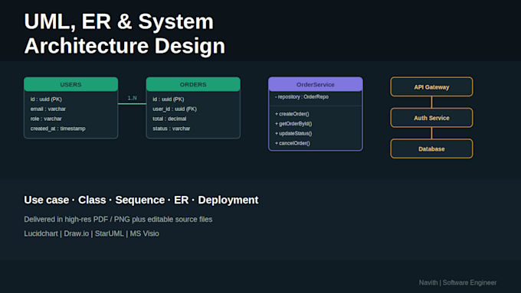
Task: Select the 'id : uuid (PK)' row in ORDERS
Action: [169, 99]
